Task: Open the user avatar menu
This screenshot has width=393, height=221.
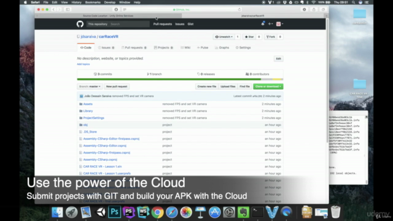Action: coord(279,24)
